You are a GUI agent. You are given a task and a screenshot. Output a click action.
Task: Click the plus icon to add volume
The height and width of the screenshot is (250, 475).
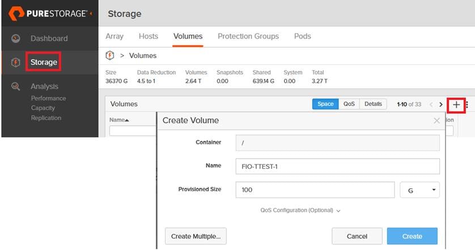point(456,105)
